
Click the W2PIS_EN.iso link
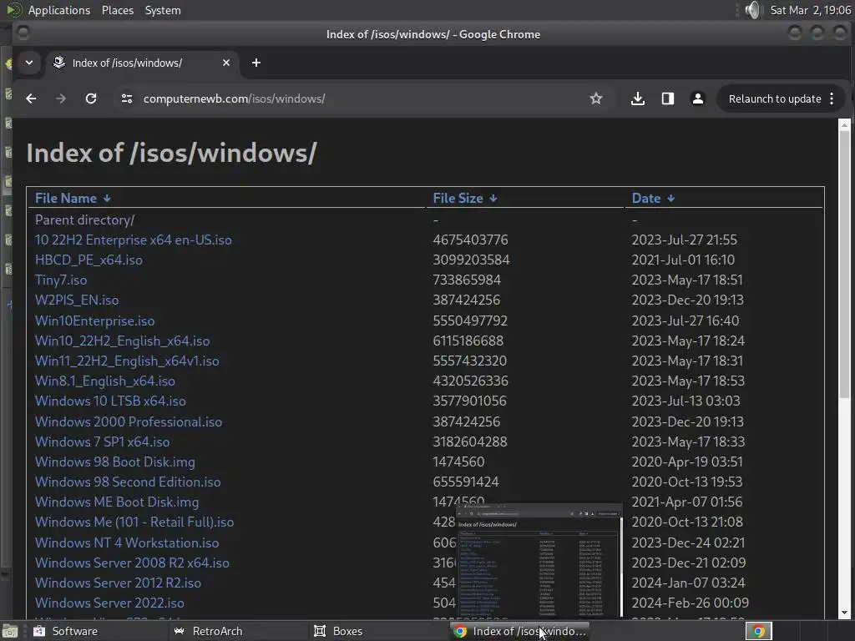click(77, 300)
